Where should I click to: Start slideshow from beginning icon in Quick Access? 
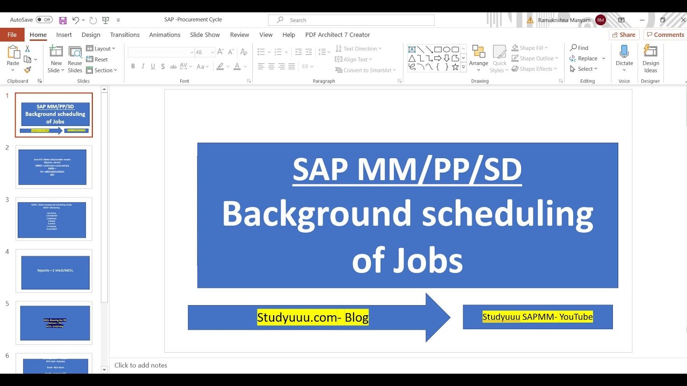(x=106, y=20)
